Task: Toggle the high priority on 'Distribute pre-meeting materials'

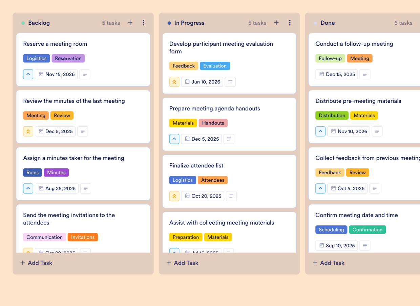Action: [320, 131]
